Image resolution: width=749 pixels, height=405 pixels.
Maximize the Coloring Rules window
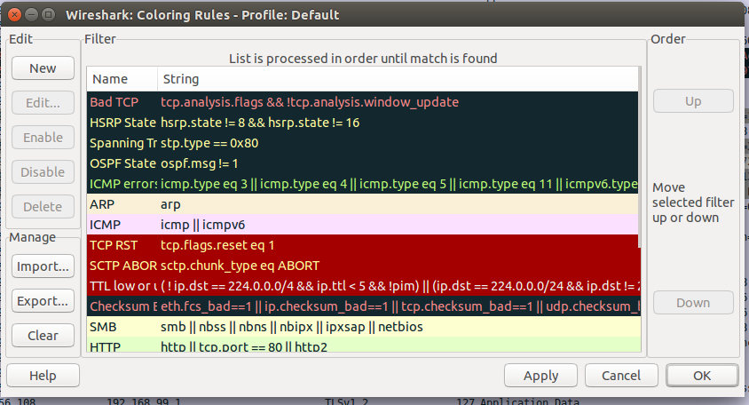(x=48, y=14)
